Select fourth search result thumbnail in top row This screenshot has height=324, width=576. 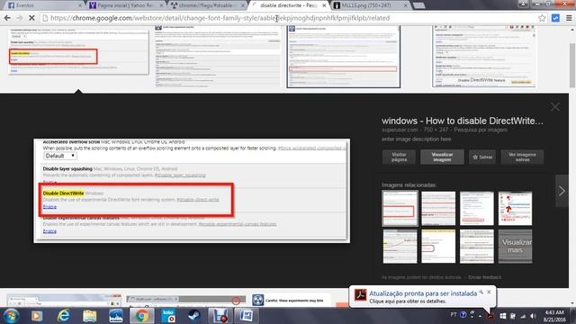[484, 56]
